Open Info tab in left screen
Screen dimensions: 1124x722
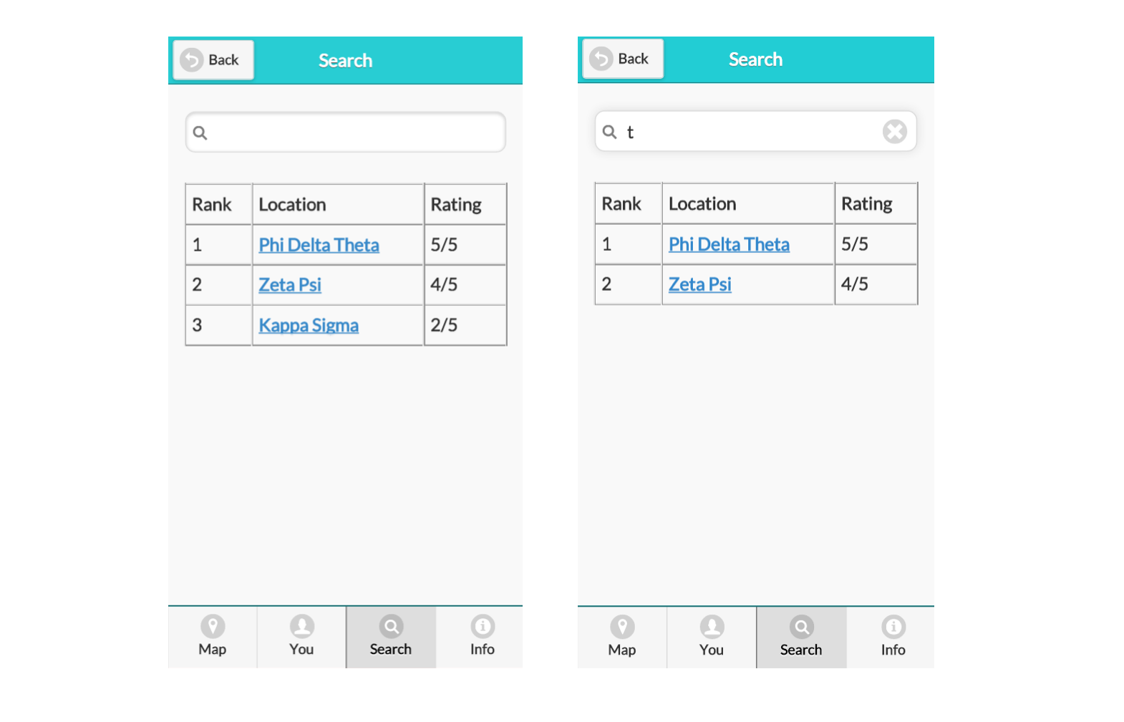tap(482, 637)
